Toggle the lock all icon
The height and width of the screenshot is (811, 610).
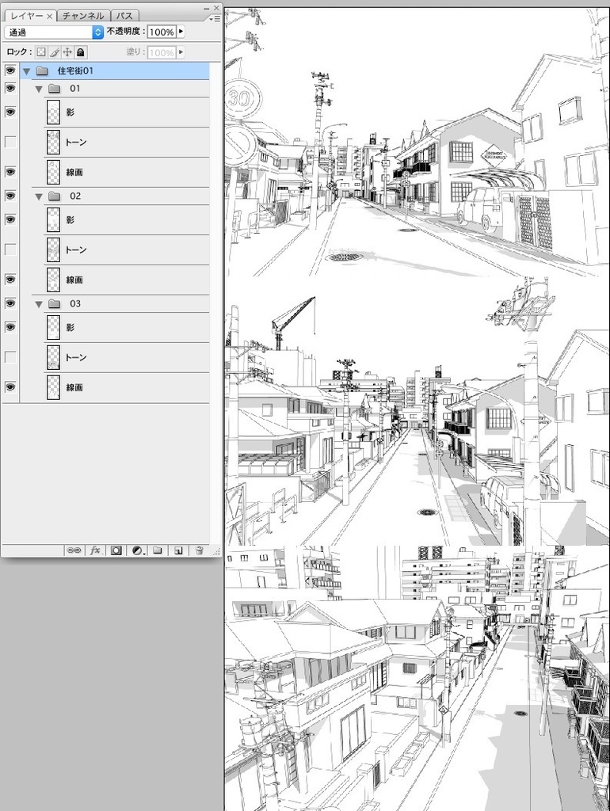tap(81, 52)
